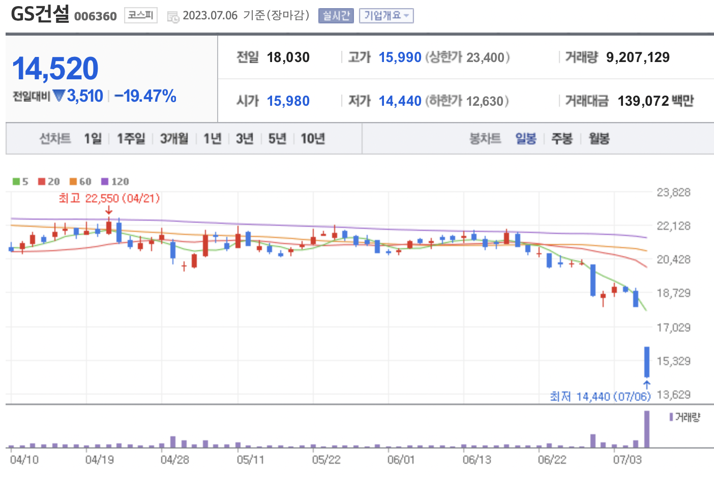Click the 05/11 date axis label

tap(250, 460)
